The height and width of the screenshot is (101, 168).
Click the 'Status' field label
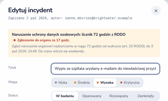[13, 95]
